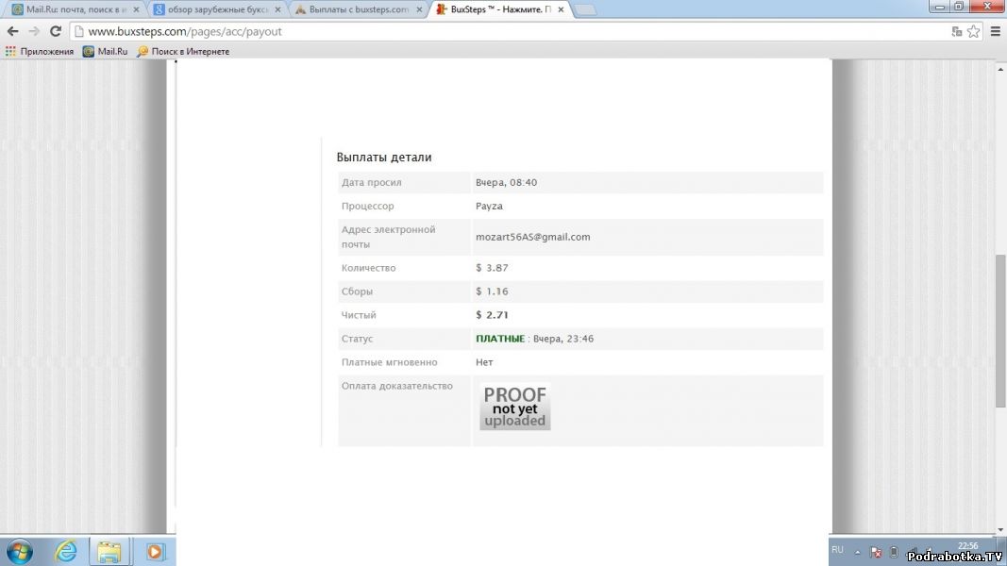Close the BuxSteps tab

tap(563, 9)
